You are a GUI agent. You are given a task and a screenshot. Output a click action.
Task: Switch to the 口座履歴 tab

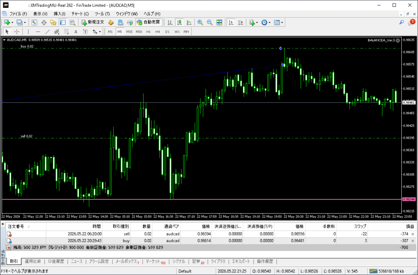(56, 262)
